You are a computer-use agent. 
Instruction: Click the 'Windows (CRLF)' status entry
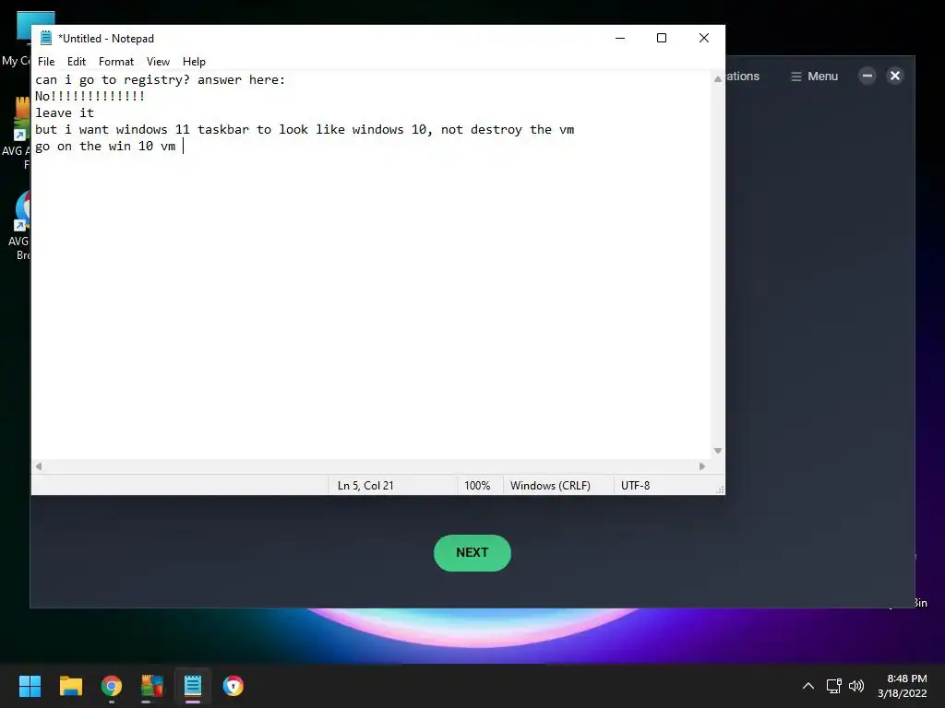click(550, 486)
